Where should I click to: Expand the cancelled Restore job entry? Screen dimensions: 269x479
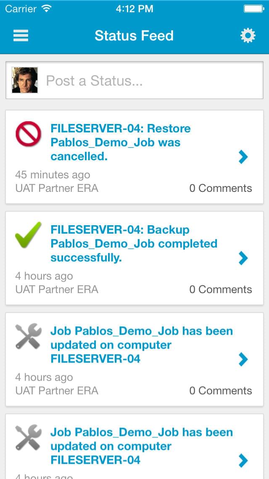point(243,157)
